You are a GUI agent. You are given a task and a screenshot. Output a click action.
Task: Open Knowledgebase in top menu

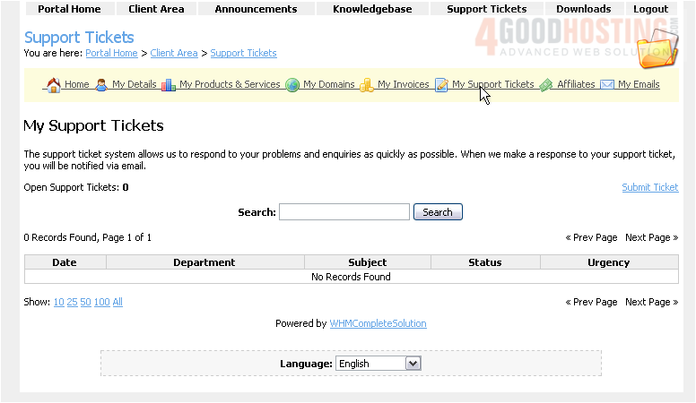click(372, 9)
